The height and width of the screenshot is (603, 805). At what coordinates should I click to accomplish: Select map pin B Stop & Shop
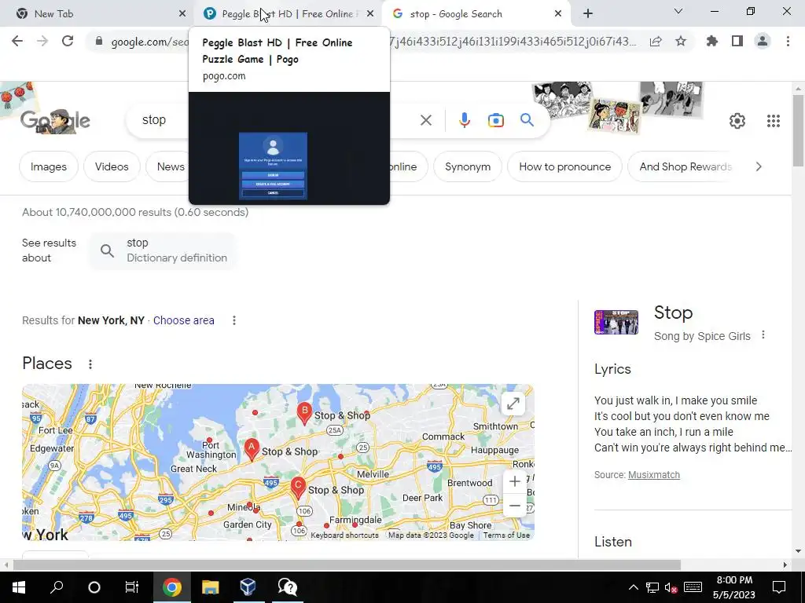pos(304,412)
